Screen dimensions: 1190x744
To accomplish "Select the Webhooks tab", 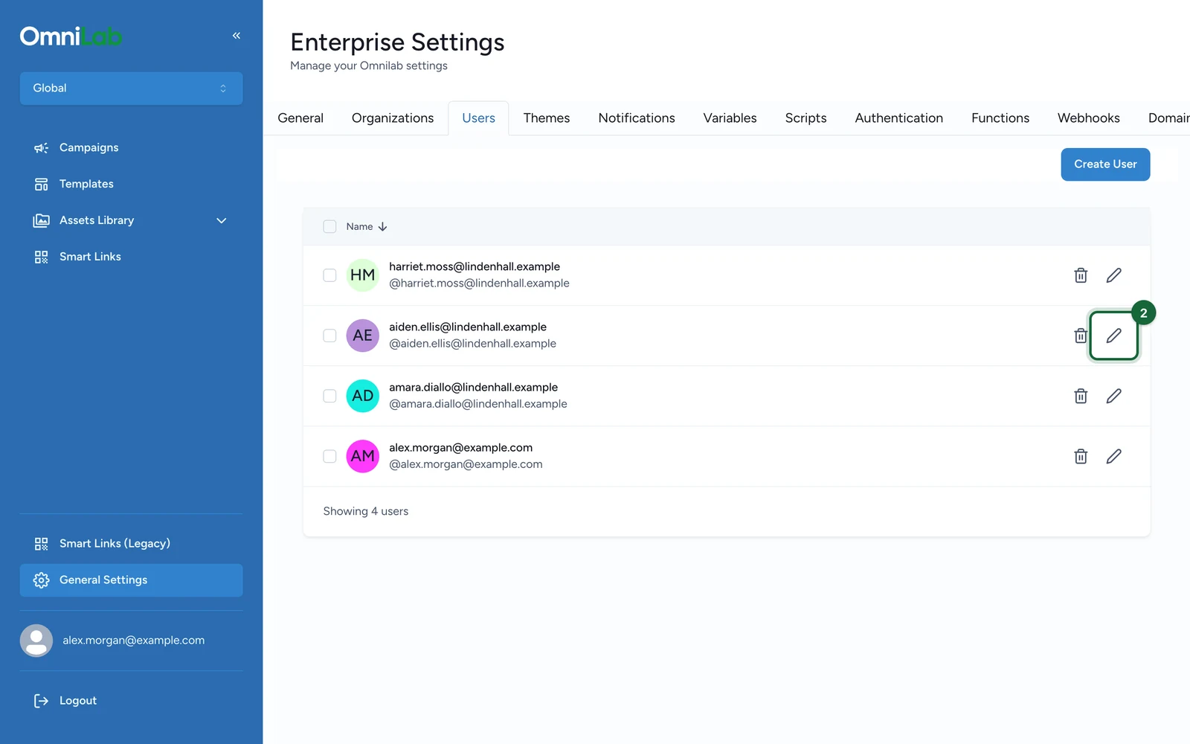I will 1089,118.
